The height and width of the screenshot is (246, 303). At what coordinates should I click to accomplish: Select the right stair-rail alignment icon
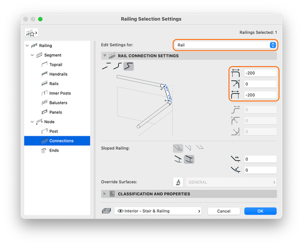pyautogui.click(x=189, y=159)
